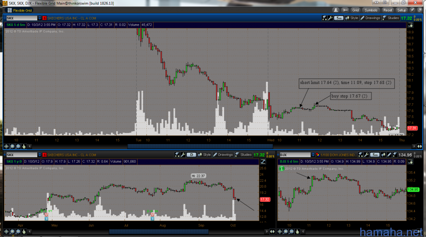Open the quick study icon in the daily chart toolbar
Image resolution: width=426 pixels, height=237 pixels.
pyautogui.click(x=177, y=155)
